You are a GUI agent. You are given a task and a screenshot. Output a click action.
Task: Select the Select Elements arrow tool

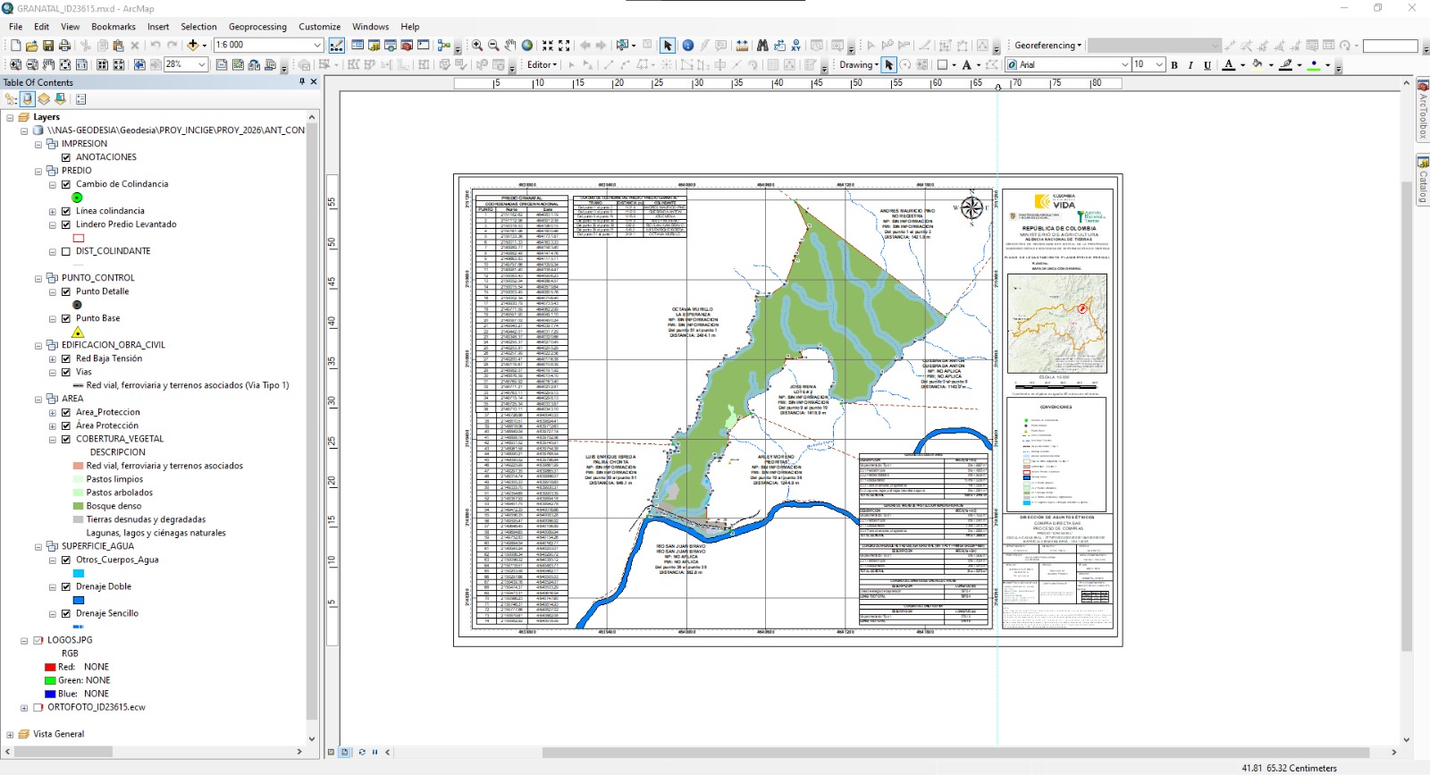[x=668, y=45]
